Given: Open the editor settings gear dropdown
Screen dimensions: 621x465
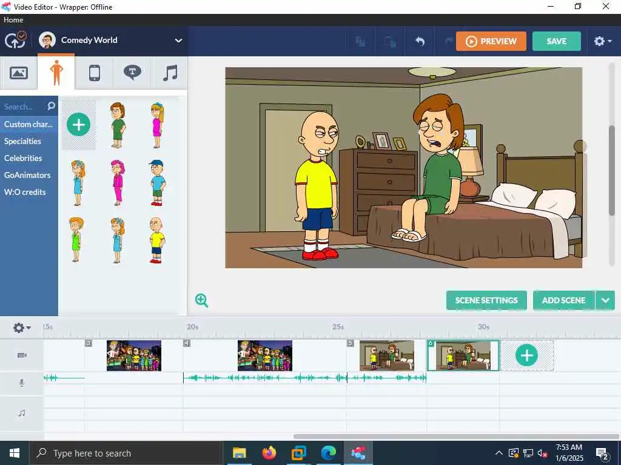Looking at the screenshot, I should (603, 41).
